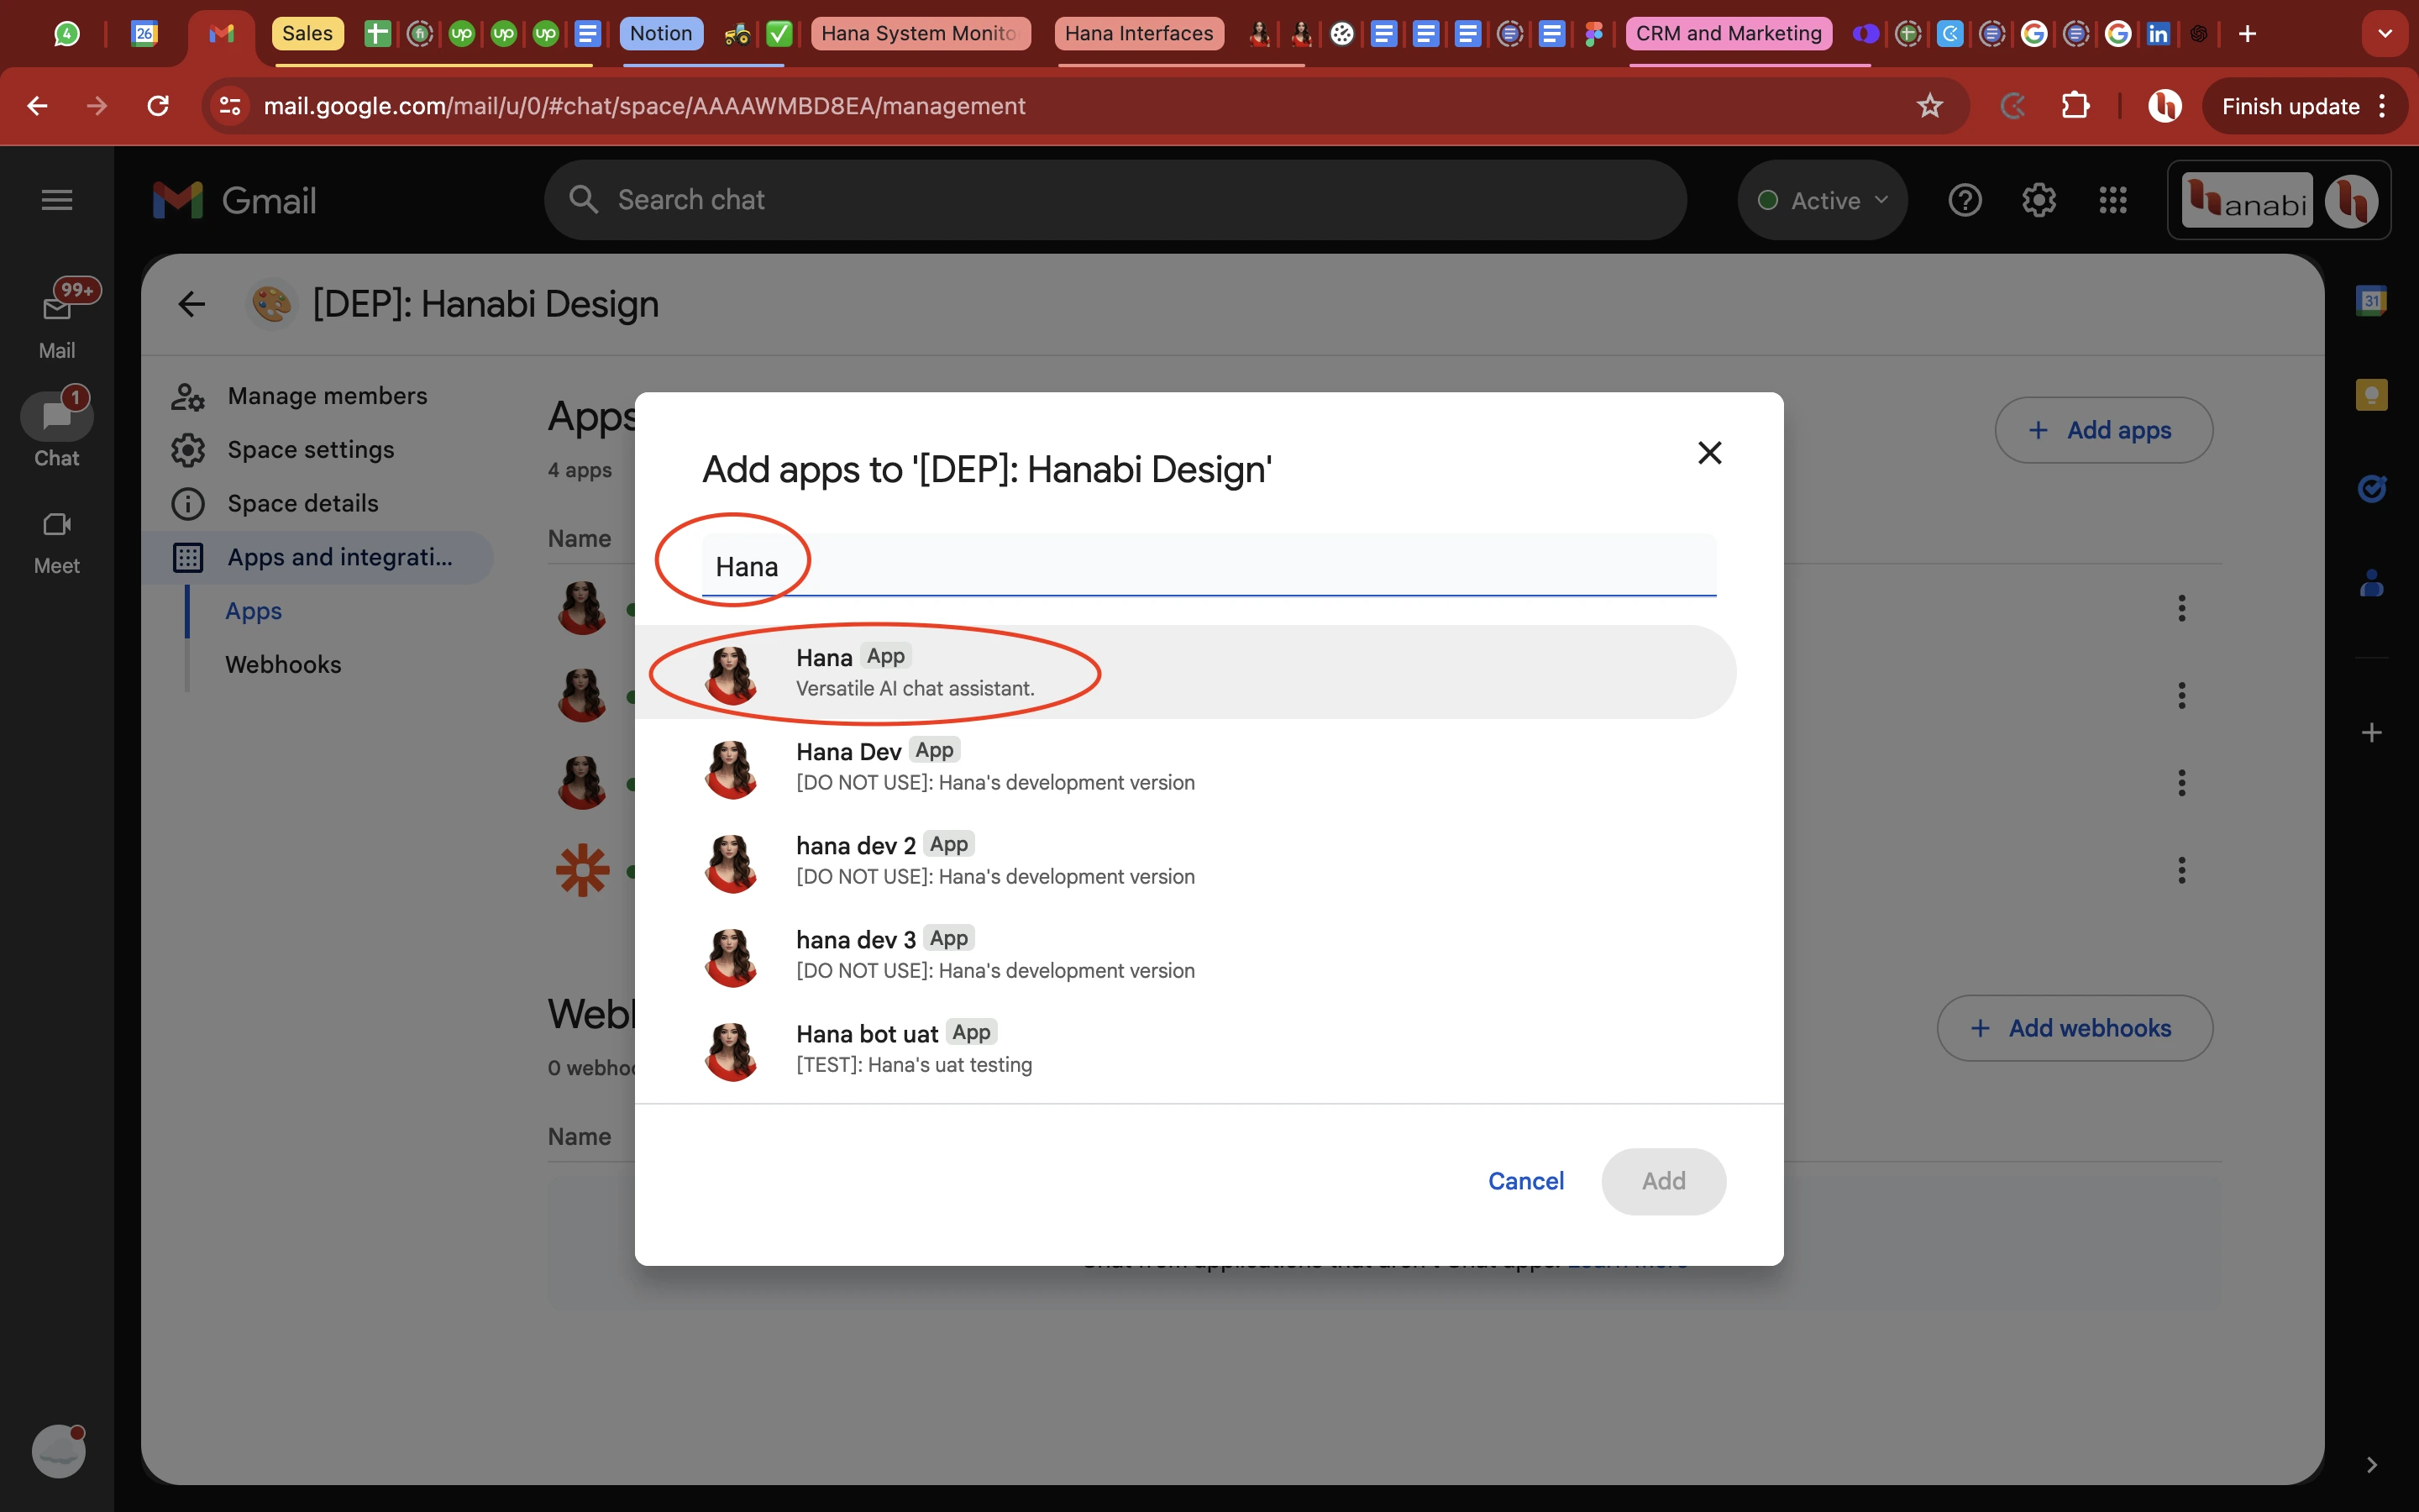2419x1512 pixels.
Task: Cancel adding apps
Action: (1525, 1181)
